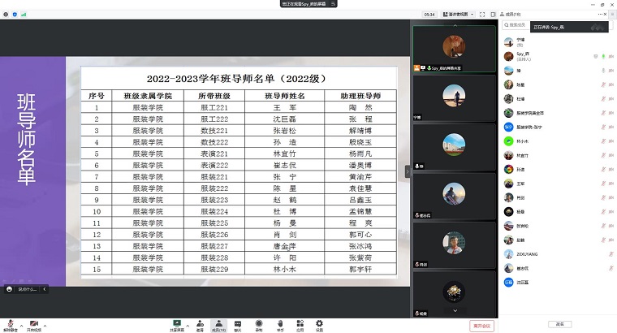This screenshot has width=617, height=333.
Task: Click the green microphone icon for Spy host
Action: tap(603, 57)
